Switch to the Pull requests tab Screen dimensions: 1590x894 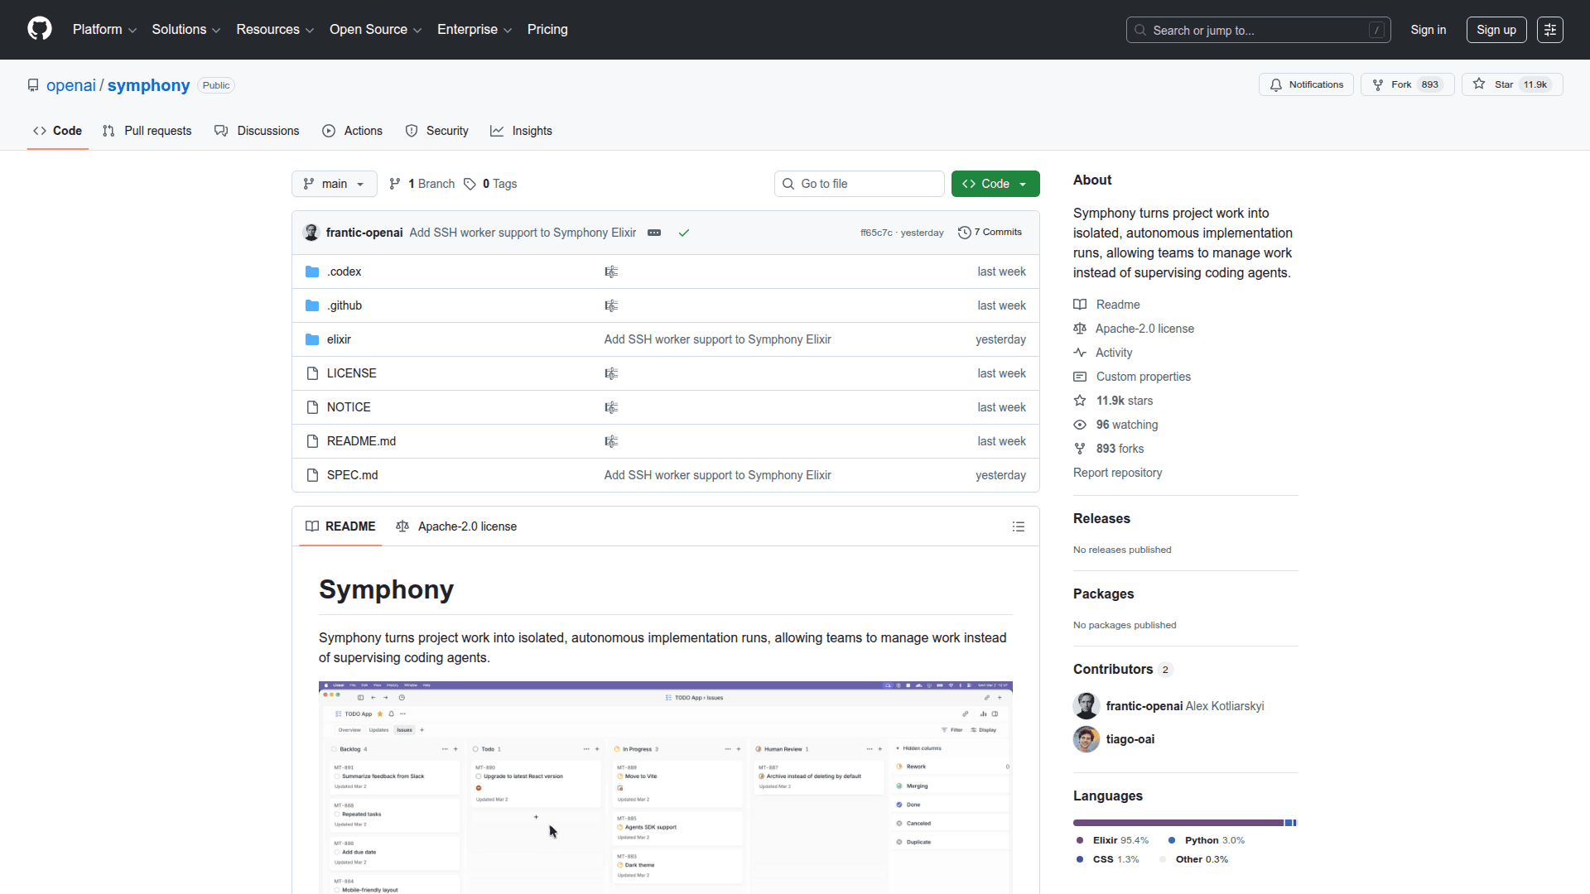coord(147,131)
